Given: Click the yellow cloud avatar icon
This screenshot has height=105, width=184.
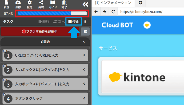Looking at the screenshot, I should click(147, 25).
